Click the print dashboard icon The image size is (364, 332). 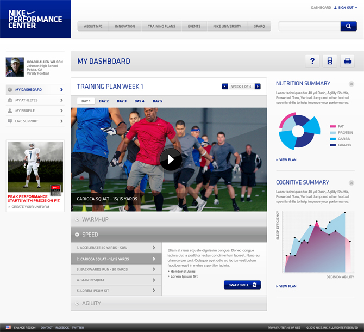[347, 61]
